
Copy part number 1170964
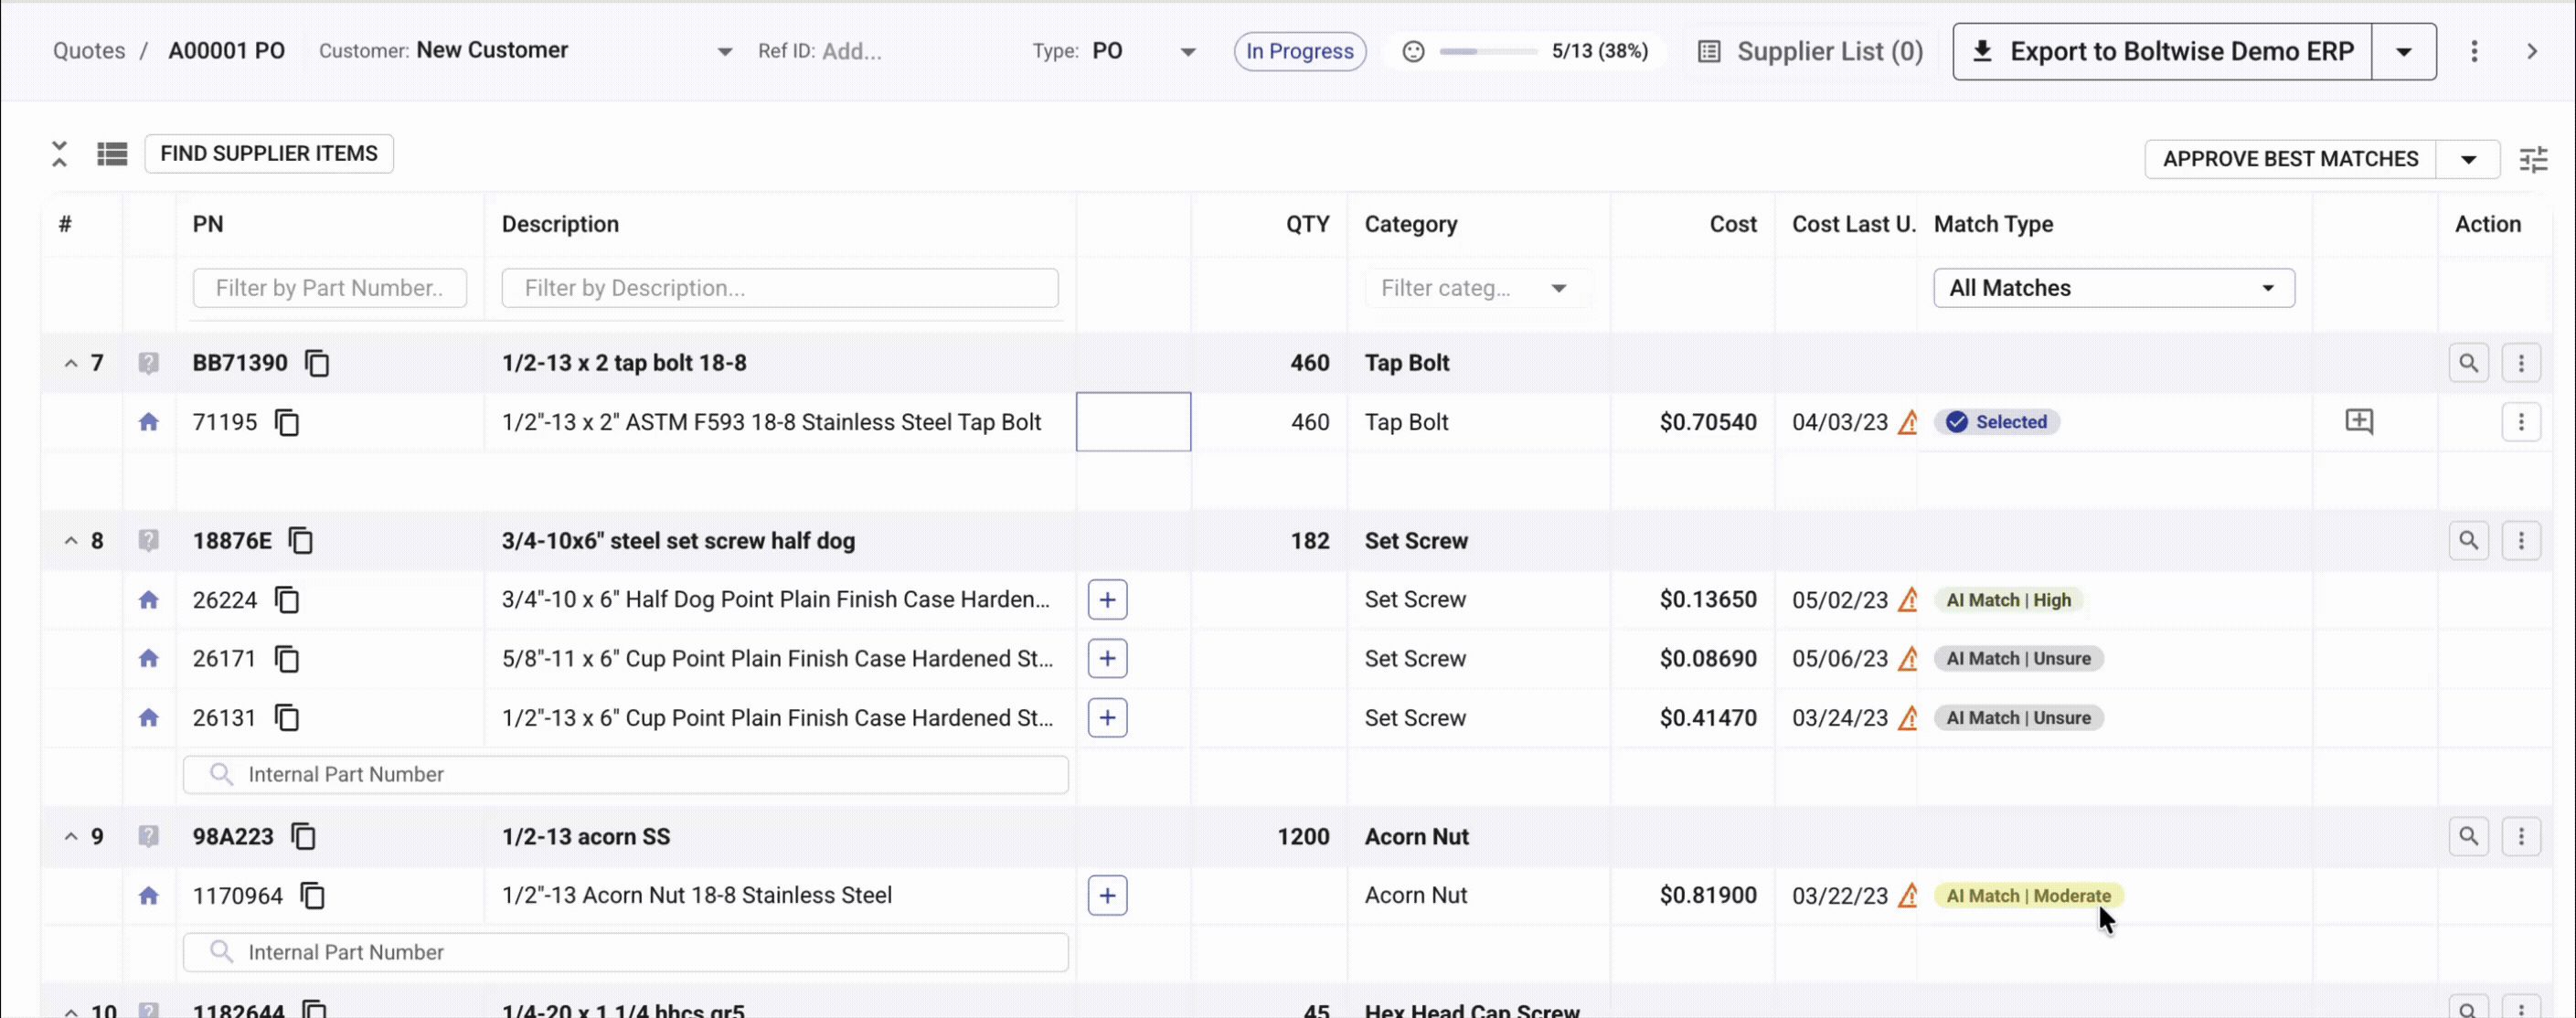(x=313, y=896)
